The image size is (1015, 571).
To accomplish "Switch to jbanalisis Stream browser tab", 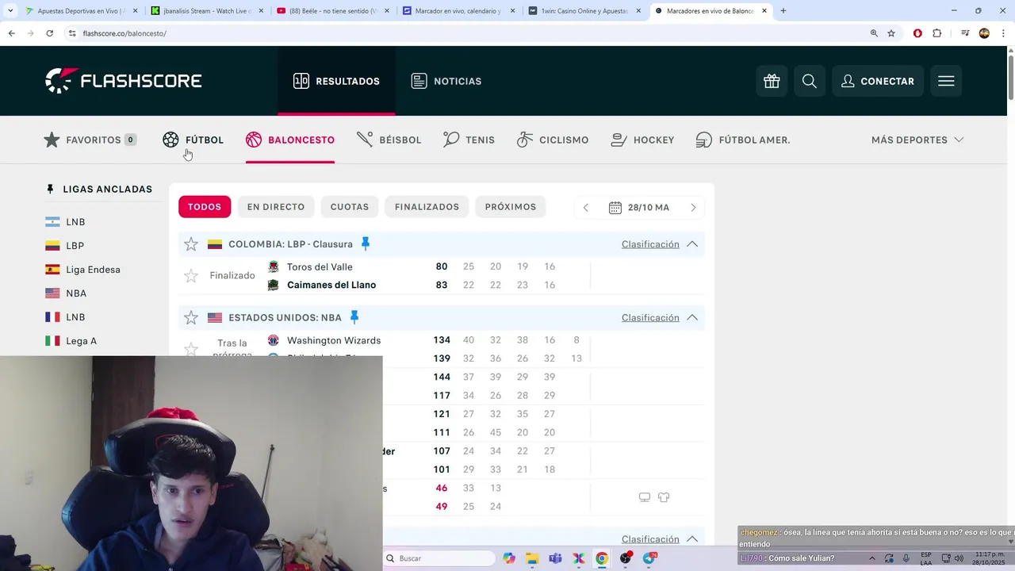I will point(206,11).
